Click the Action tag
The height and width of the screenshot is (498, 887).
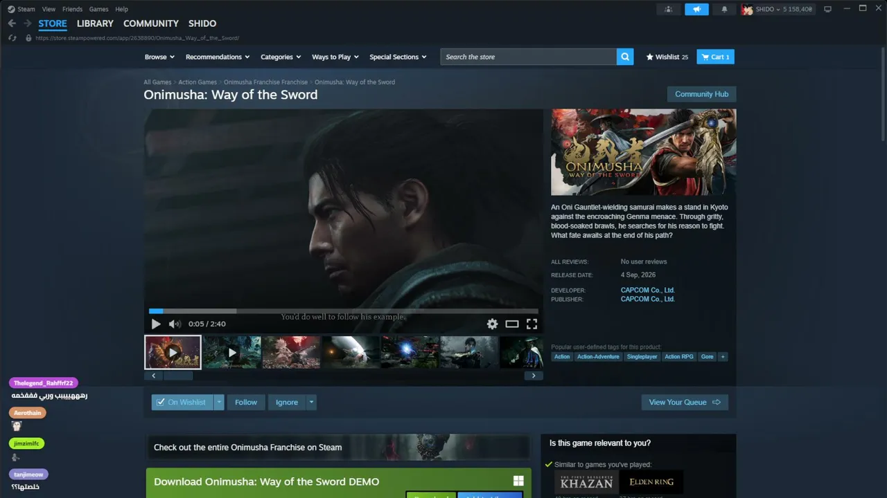pos(562,357)
